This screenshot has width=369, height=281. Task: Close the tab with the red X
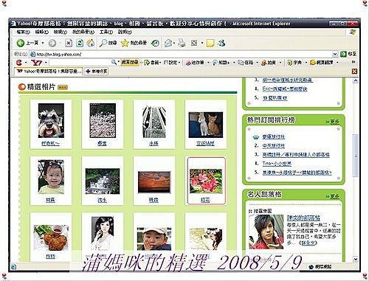pyautogui.click(x=354, y=72)
